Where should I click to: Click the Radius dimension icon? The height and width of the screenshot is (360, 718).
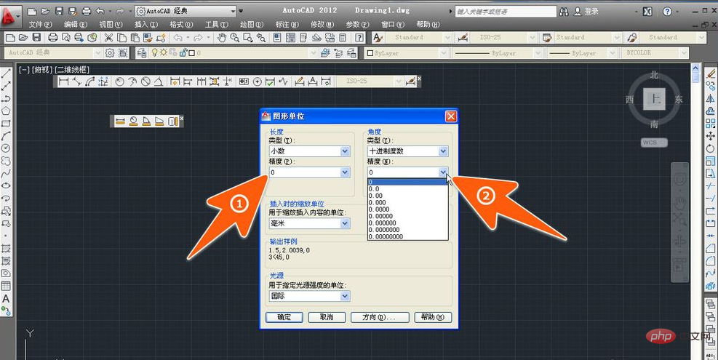point(119,81)
